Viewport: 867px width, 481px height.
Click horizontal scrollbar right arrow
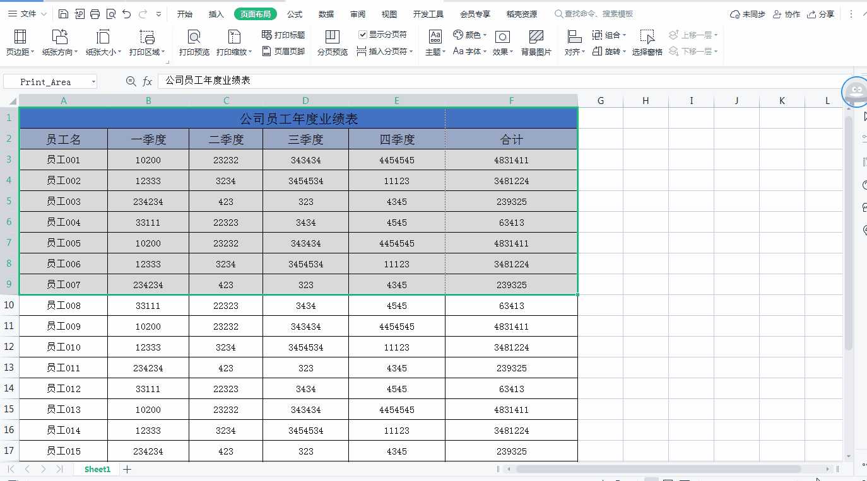pyautogui.click(x=828, y=469)
